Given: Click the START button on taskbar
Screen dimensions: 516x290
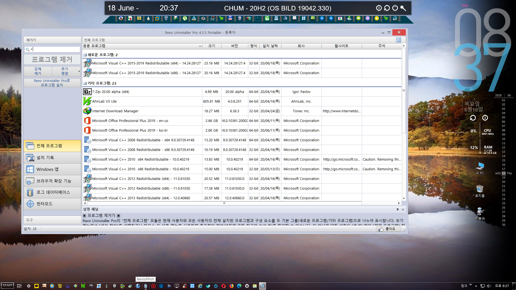Looking at the screenshot, I should pos(7,286).
